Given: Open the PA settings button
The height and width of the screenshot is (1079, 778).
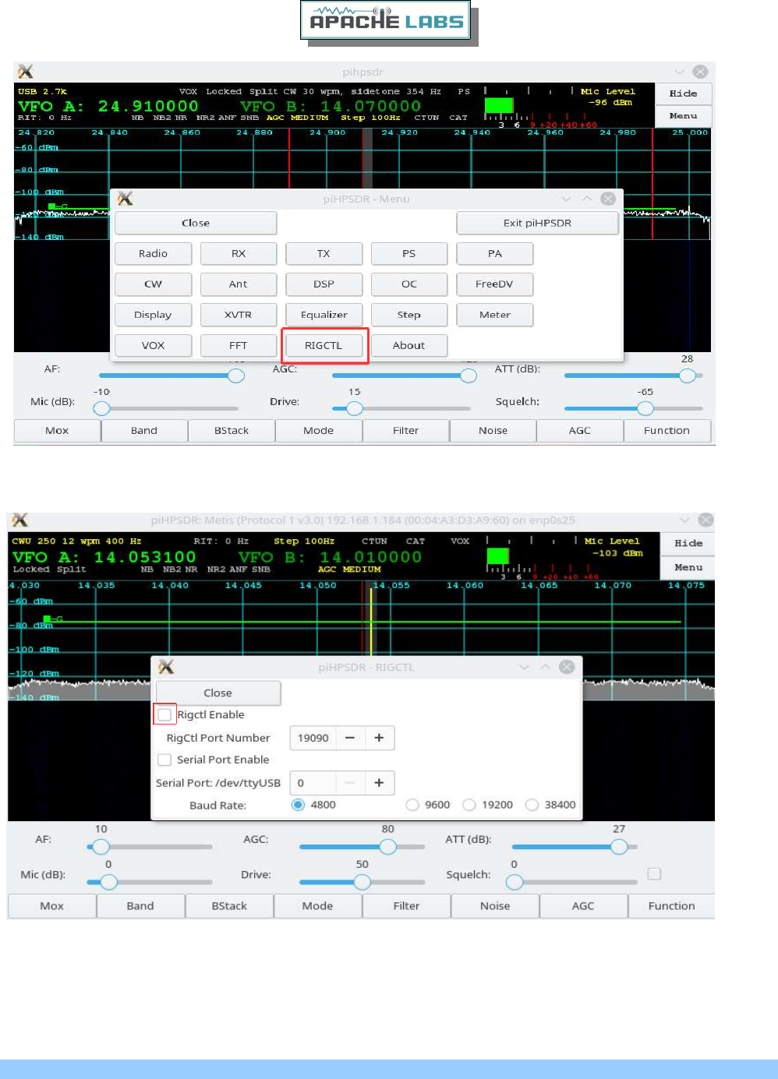Looking at the screenshot, I should click(x=495, y=253).
